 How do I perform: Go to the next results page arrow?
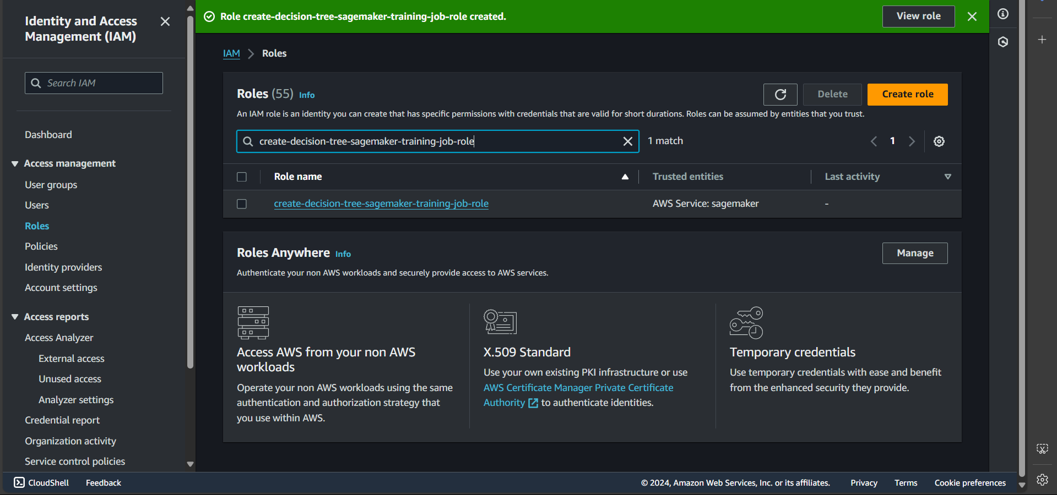912,141
